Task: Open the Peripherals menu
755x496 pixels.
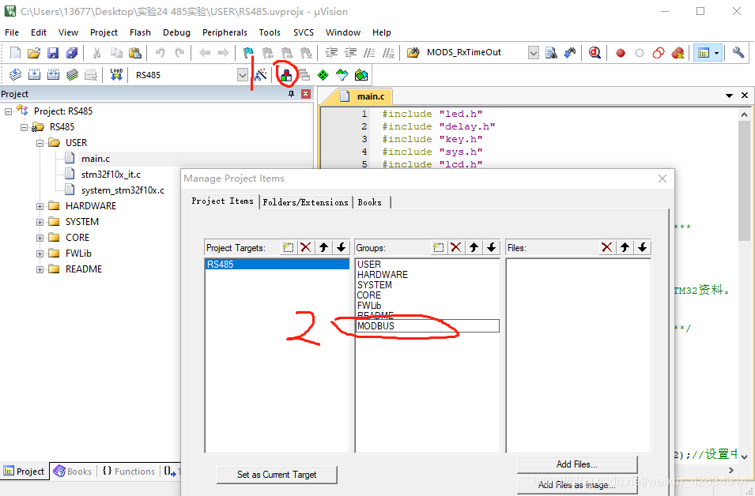Action: pyautogui.click(x=225, y=32)
